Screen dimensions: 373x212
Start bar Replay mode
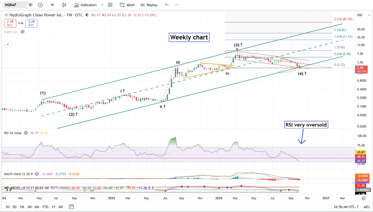click(x=149, y=5)
